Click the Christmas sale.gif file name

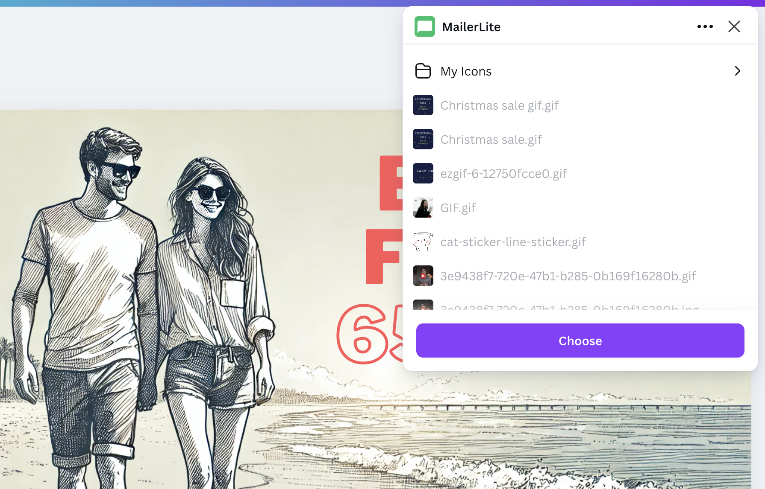point(491,140)
